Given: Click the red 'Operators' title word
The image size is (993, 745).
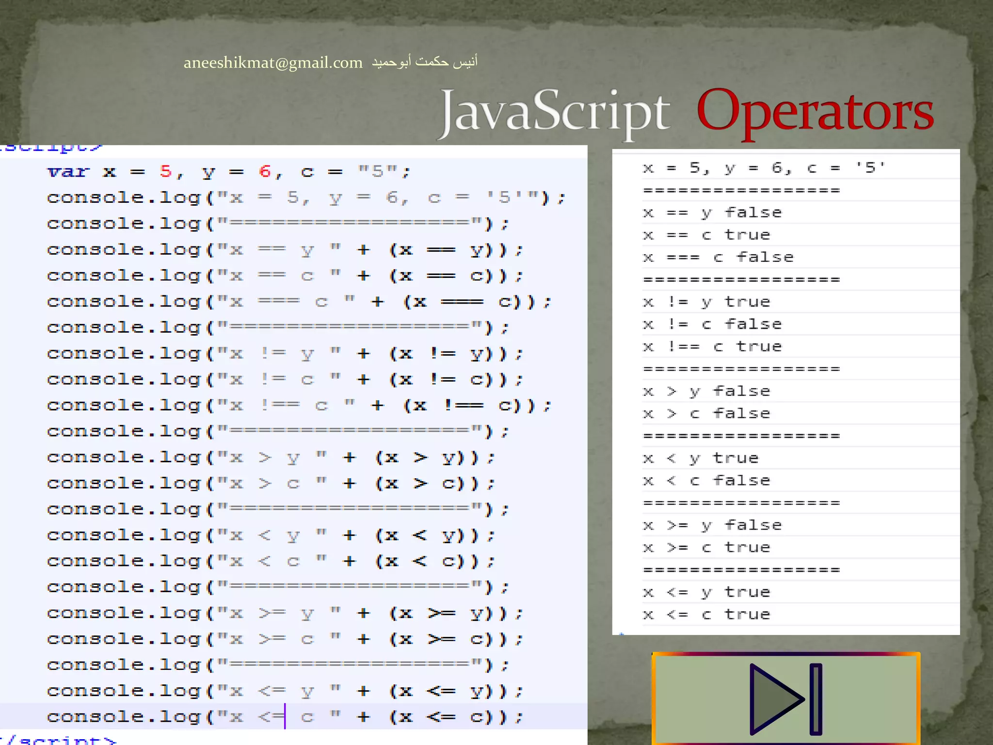Looking at the screenshot, I should [x=815, y=113].
